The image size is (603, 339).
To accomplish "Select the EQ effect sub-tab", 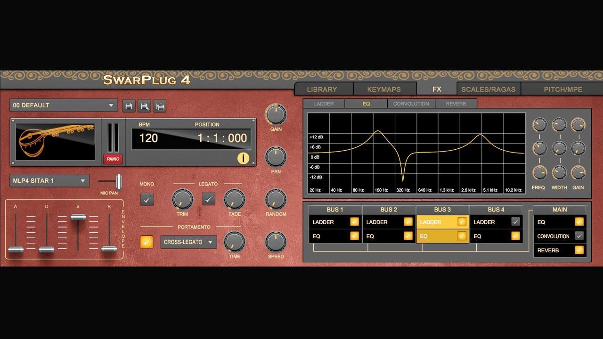I will [x=366, y=104].
